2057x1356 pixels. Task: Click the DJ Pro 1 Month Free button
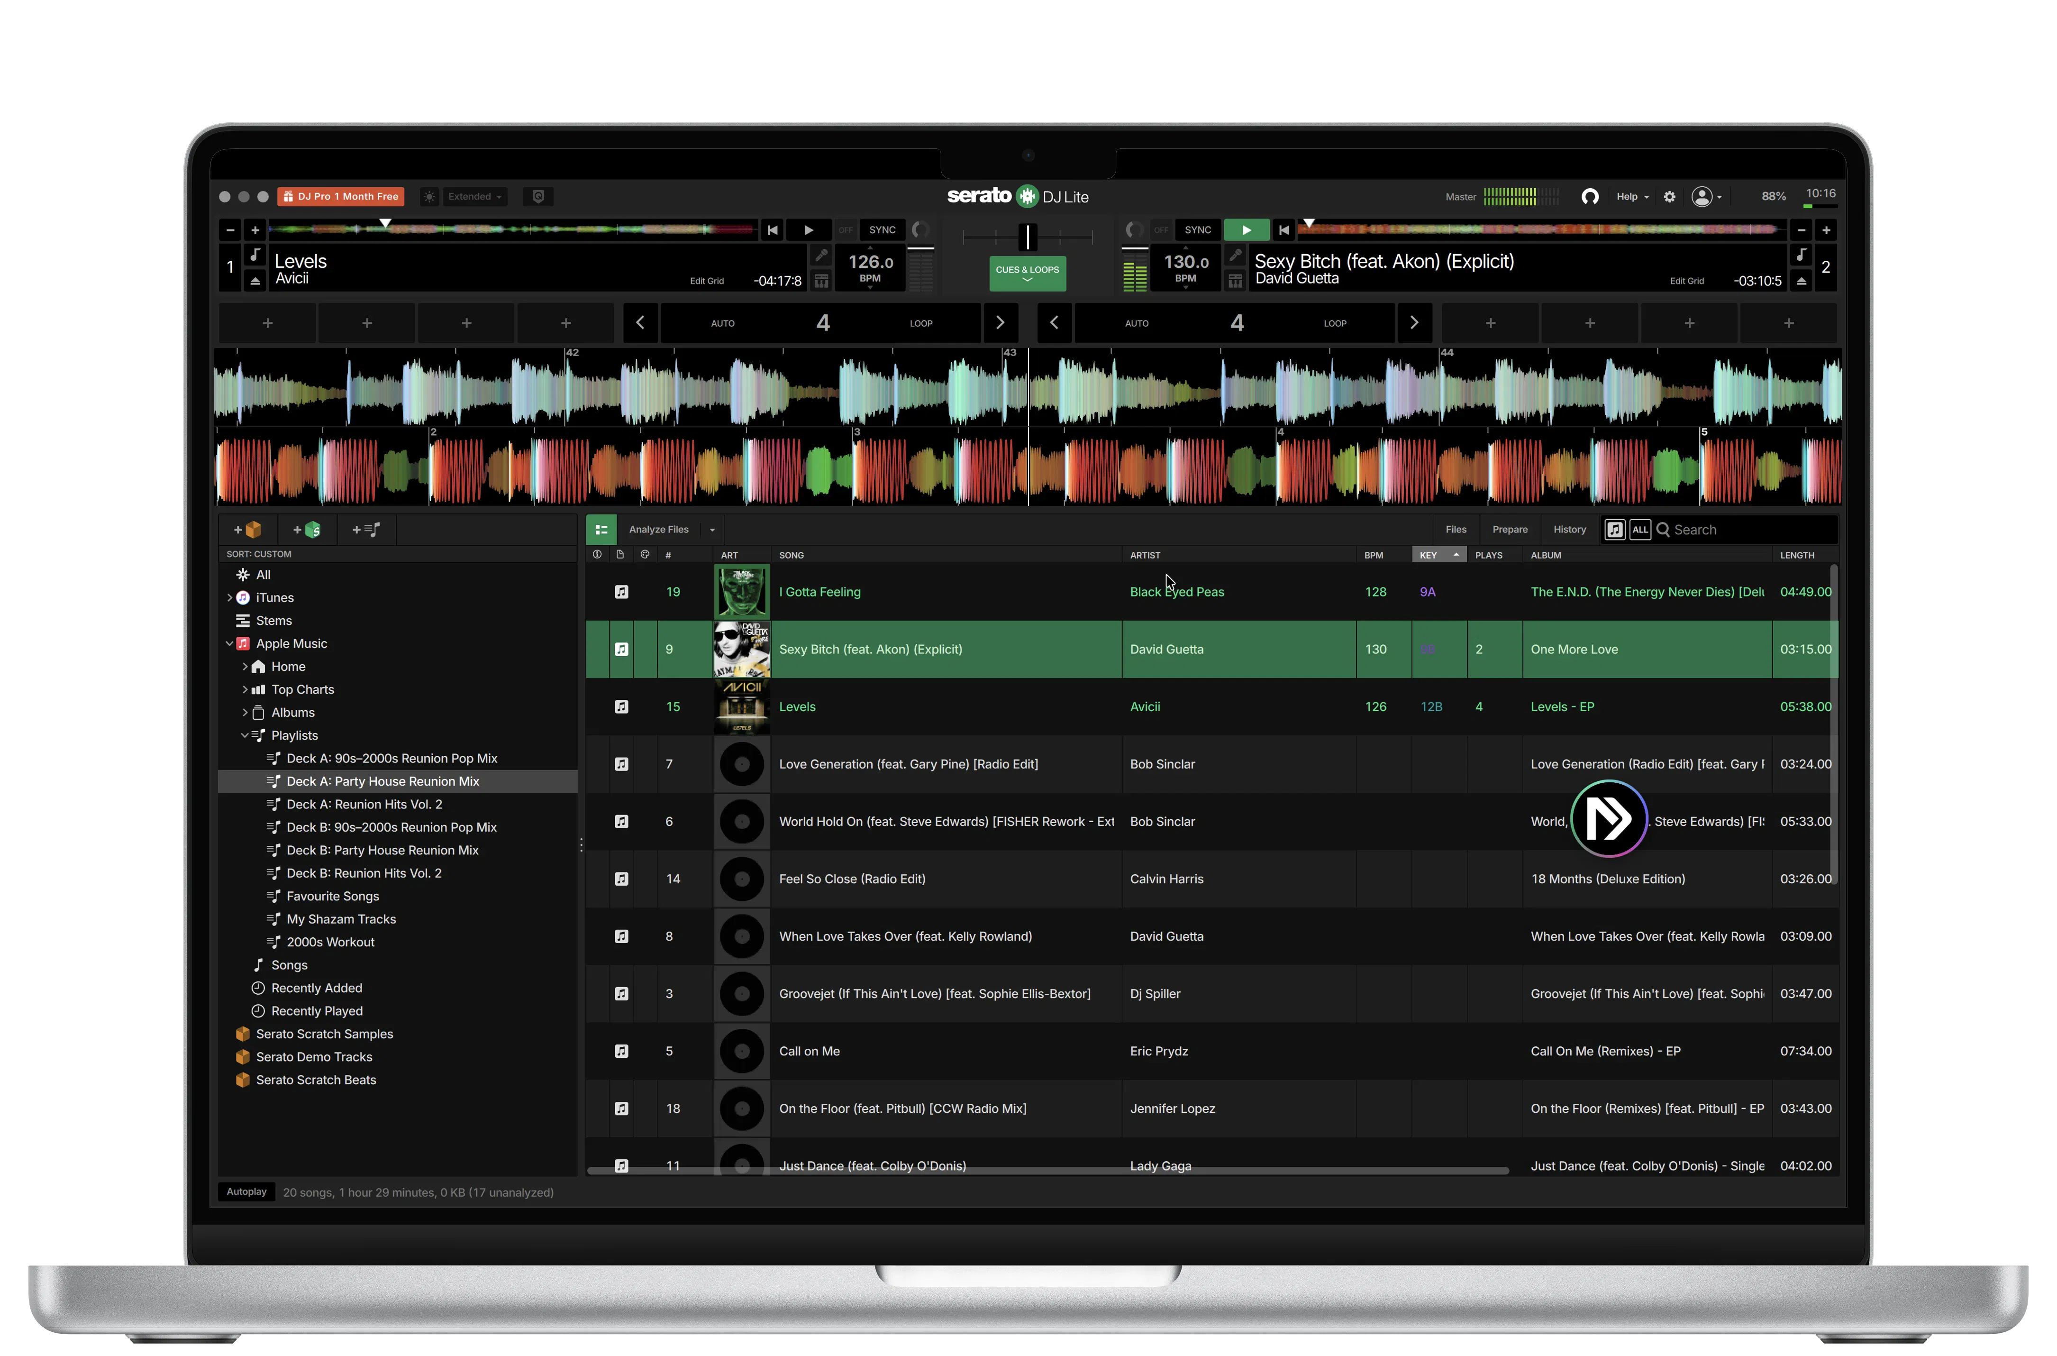[x=340, y=197]
